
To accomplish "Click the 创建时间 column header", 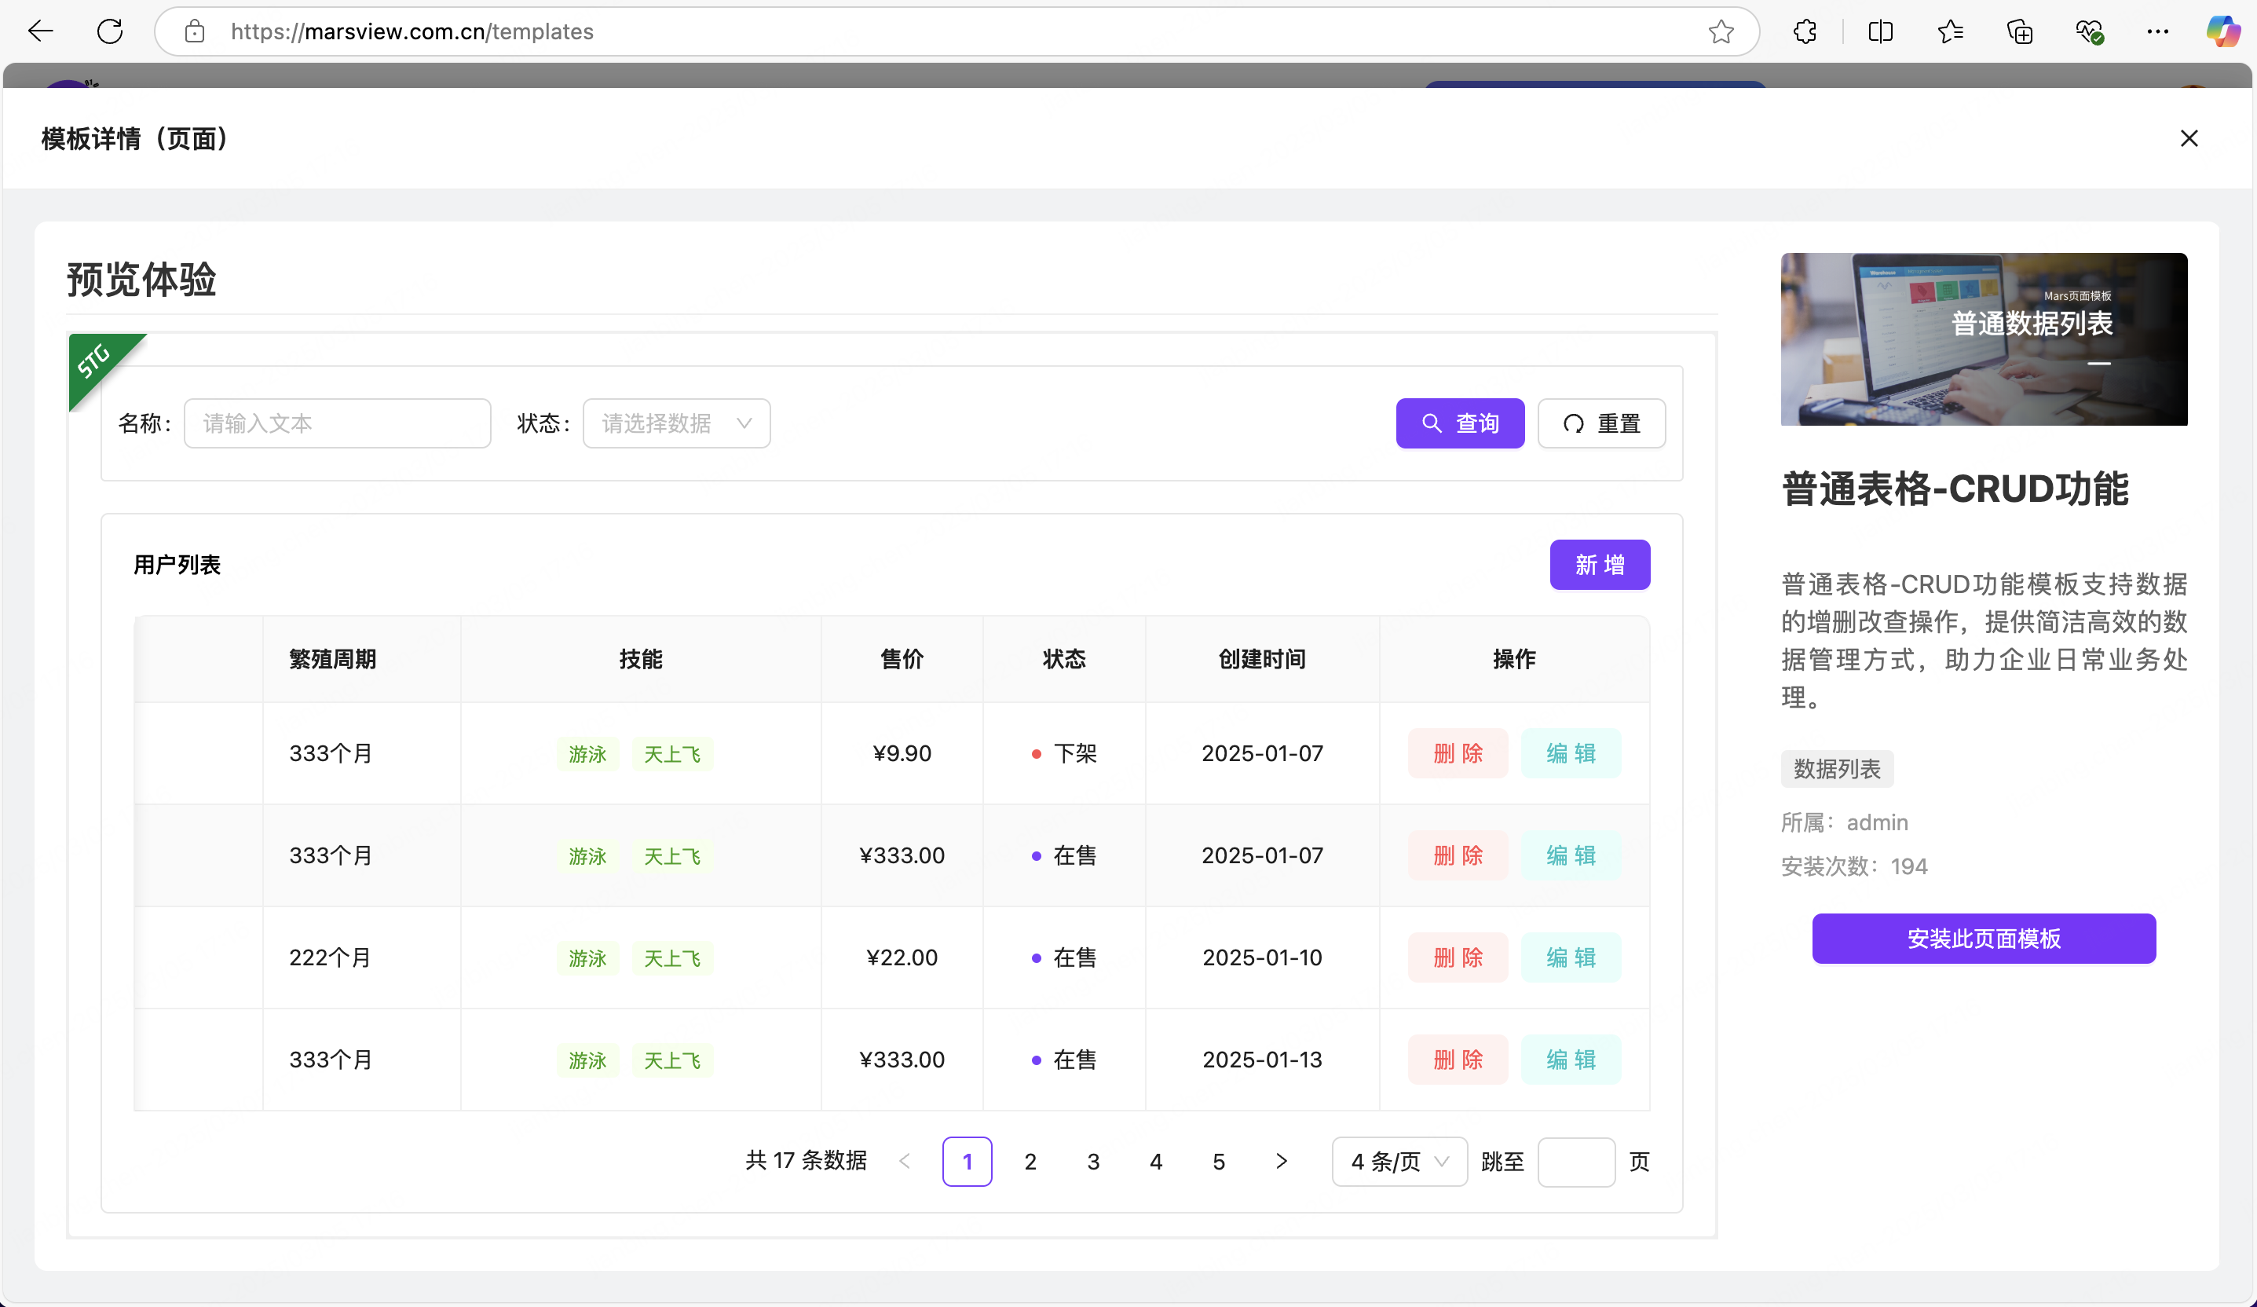I will (x=1262, y=659).
